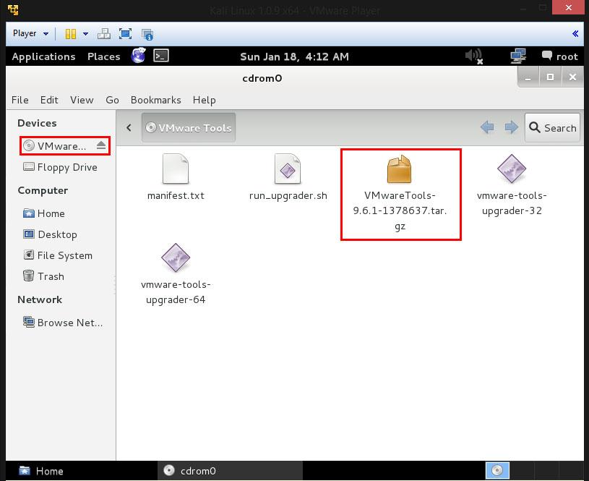Click the VMware Tools path bar button
This screenshot has height=481, width=589.
tap(189, 128)
